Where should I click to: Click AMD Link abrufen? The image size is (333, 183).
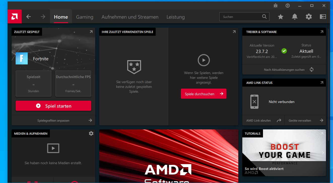[258, 121]
